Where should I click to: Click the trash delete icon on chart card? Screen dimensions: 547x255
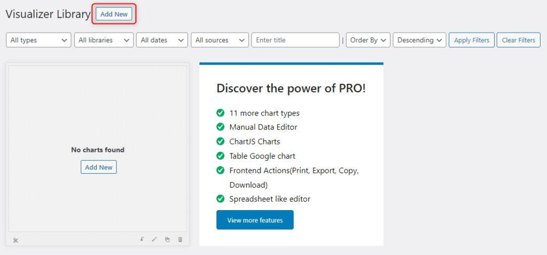pyautogui.click(x=180, y=239)
